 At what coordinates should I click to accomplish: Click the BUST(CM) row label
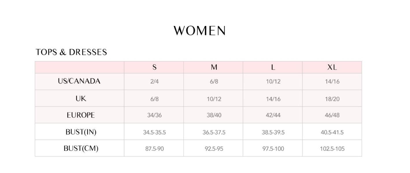click(81, 149)
